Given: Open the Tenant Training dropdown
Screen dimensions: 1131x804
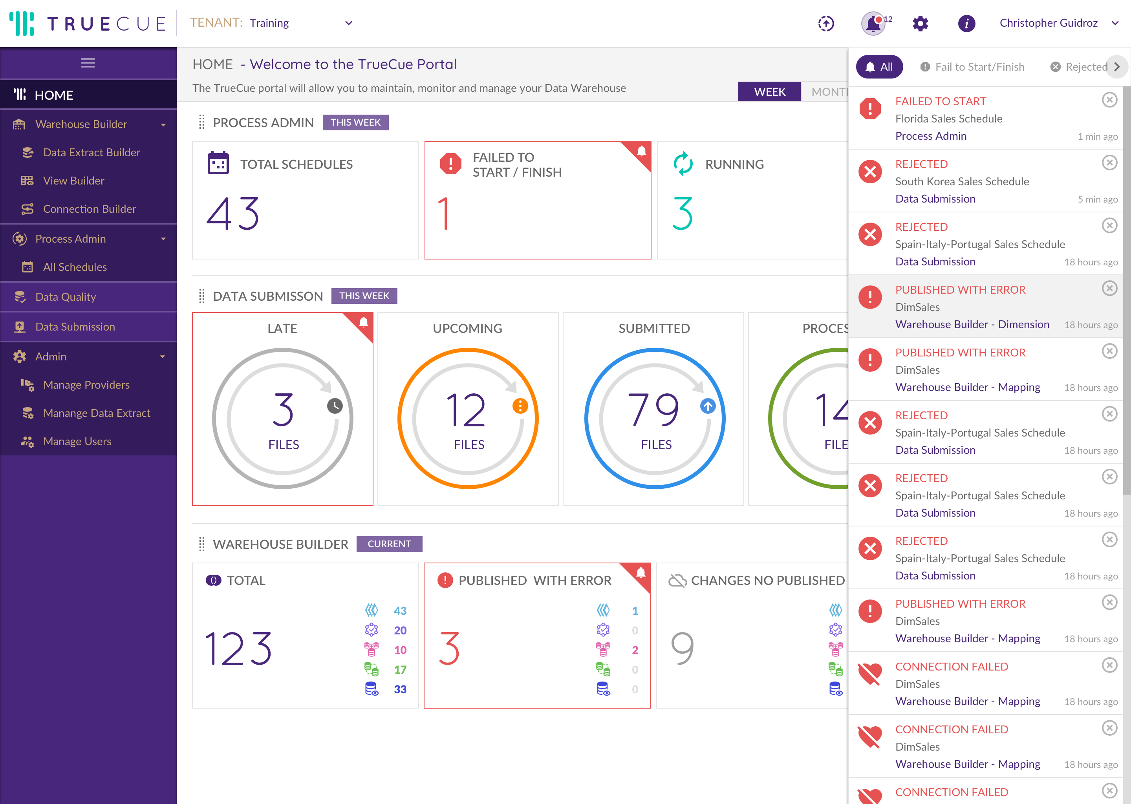Looking at the screenshot, I should 348,23.
